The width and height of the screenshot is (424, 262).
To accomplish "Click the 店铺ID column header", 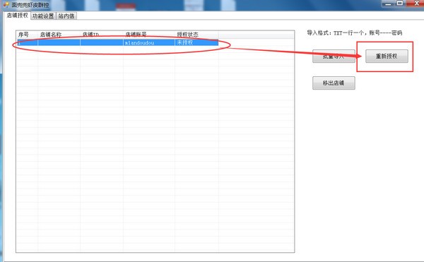I will coord(101,35).
